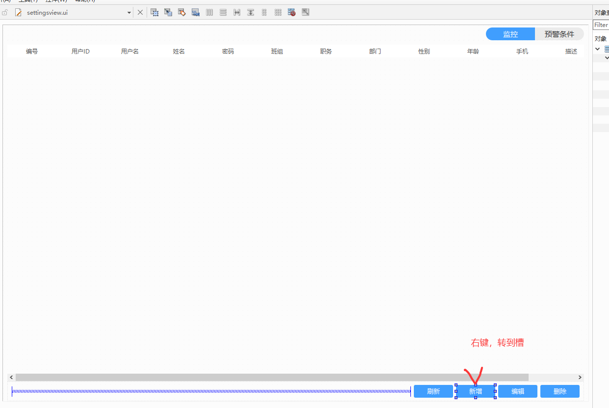Click the 部门 column header
The height and width of the screenshot is (408, 609).
point(375,51)
